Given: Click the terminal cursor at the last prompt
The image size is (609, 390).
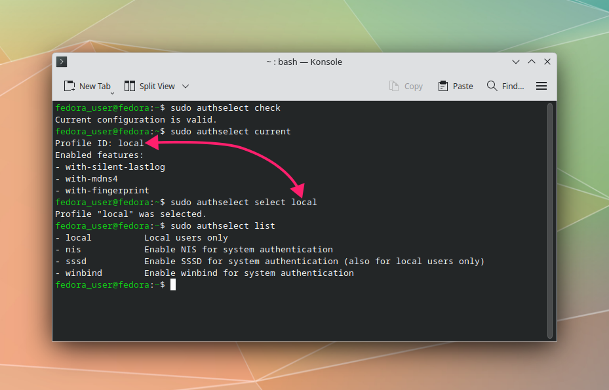Looking at the screenshot, I should pyautogui.click(x=173, y=284).
